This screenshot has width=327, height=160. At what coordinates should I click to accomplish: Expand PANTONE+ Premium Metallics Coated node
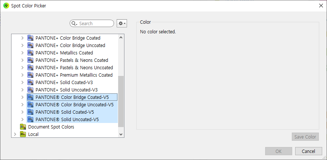[23, 75]
